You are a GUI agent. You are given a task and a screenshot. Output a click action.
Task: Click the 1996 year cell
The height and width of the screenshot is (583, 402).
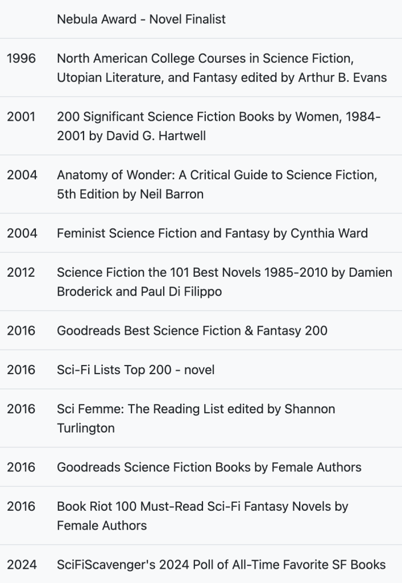pos(21,58)
